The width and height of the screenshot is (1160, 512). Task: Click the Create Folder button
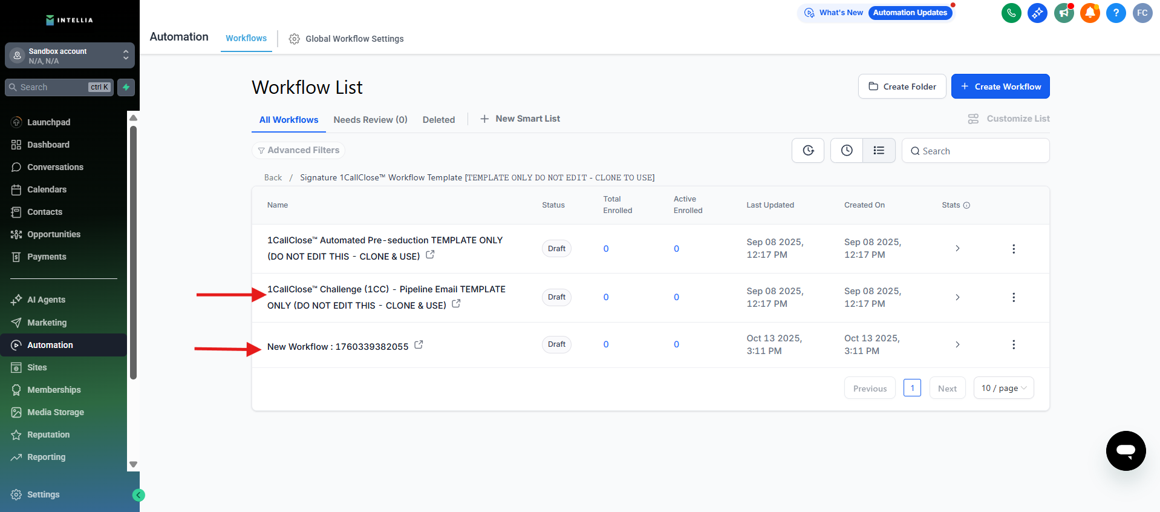[902, 87]
